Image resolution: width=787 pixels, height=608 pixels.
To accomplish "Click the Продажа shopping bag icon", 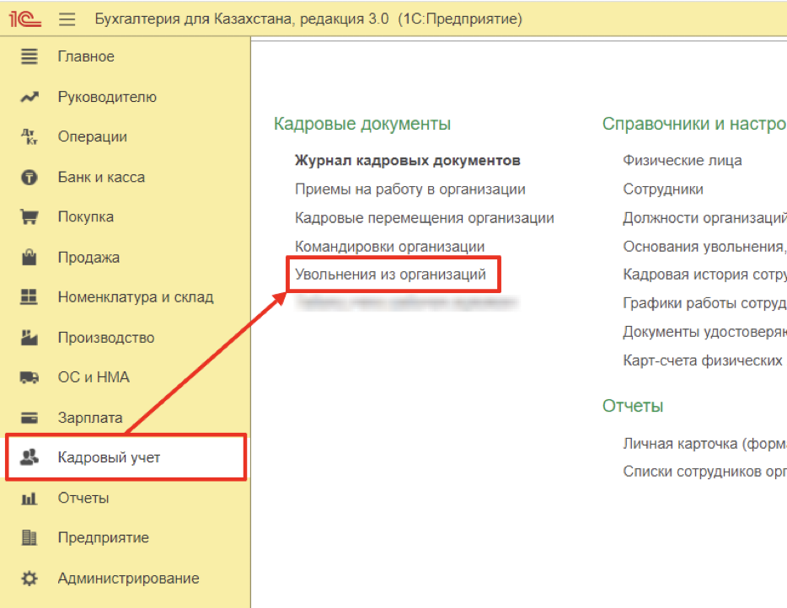I will coord(29,257).
